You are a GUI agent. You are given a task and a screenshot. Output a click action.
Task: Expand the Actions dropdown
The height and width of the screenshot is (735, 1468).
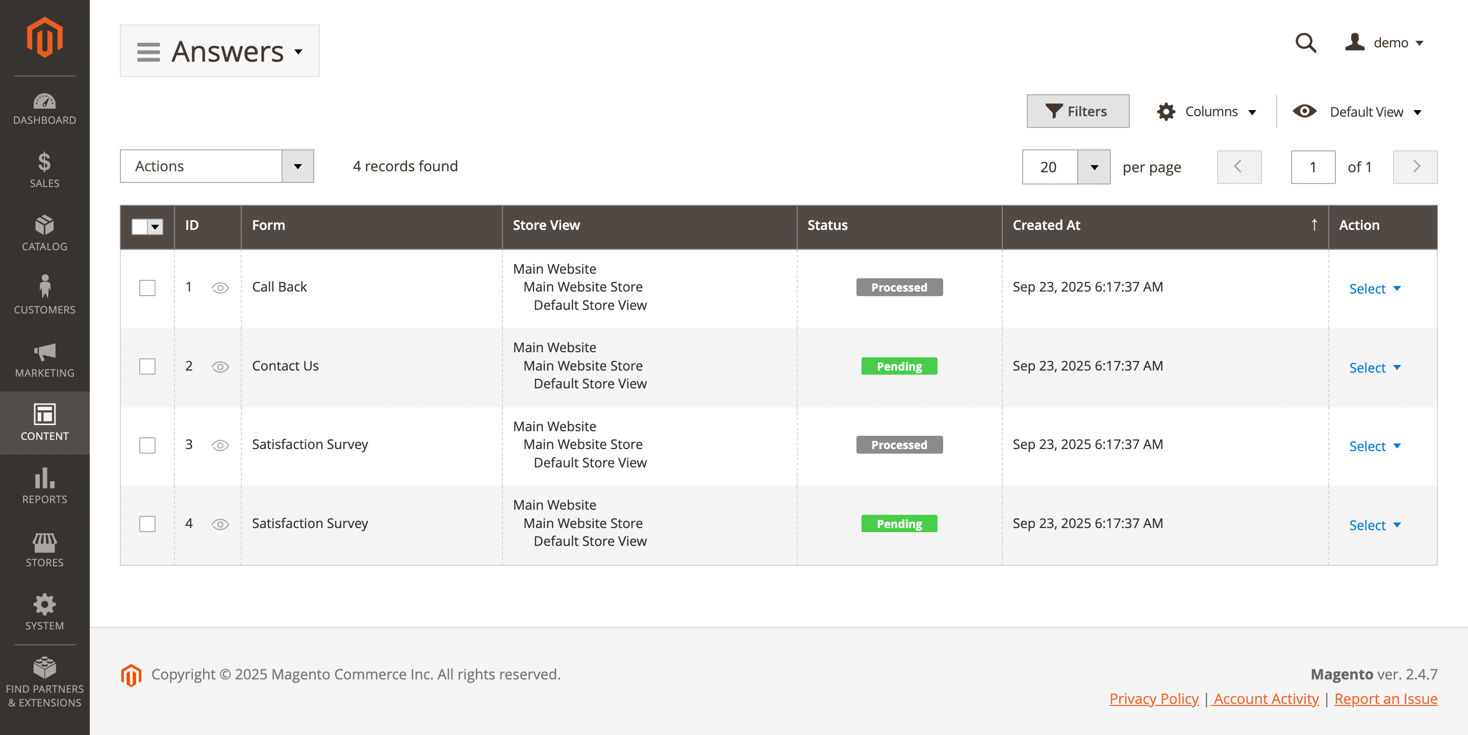217,166
